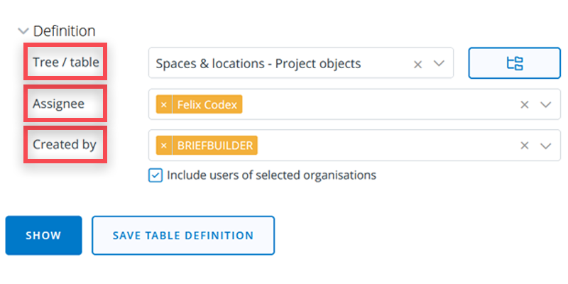Clear all values in Assignee field
This screenshot has width=568, height=284.
coord(525,105)
